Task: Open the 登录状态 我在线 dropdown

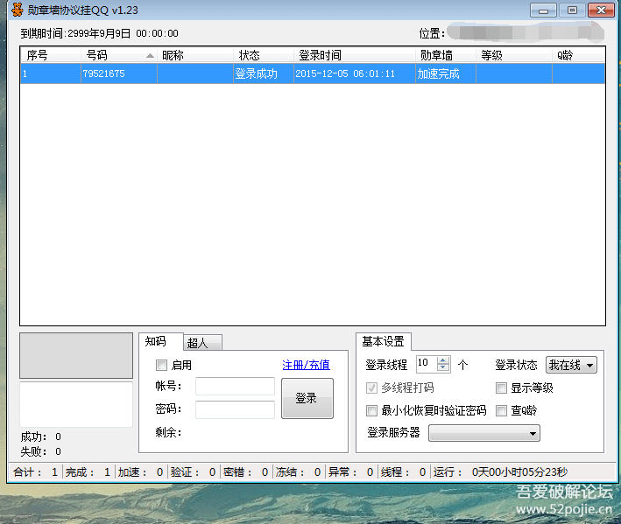Action: pyautogui.click(x=571, y=365)
